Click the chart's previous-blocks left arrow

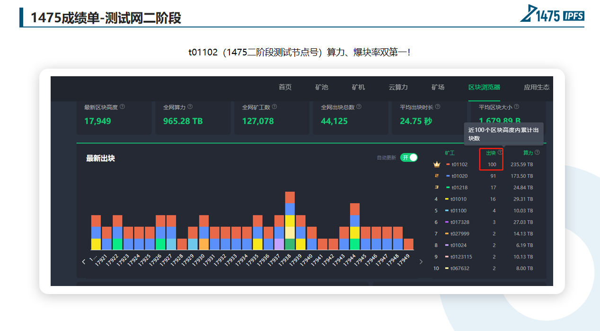tap(84, 261)
